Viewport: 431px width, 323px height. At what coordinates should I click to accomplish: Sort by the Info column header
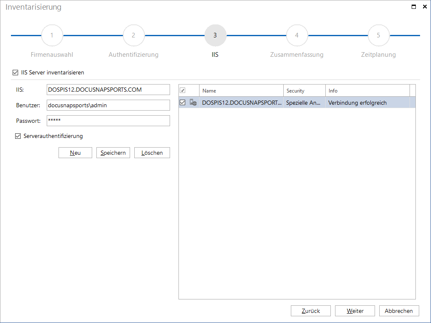pyautogui.click(x=367, y=90)
